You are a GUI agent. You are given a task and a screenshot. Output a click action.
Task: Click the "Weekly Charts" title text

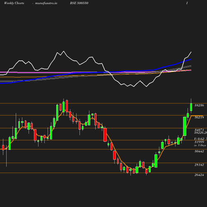point(14,3)
